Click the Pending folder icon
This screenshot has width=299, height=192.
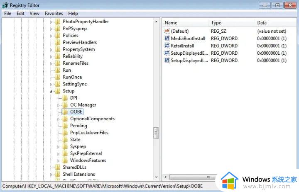pos(65,126)
